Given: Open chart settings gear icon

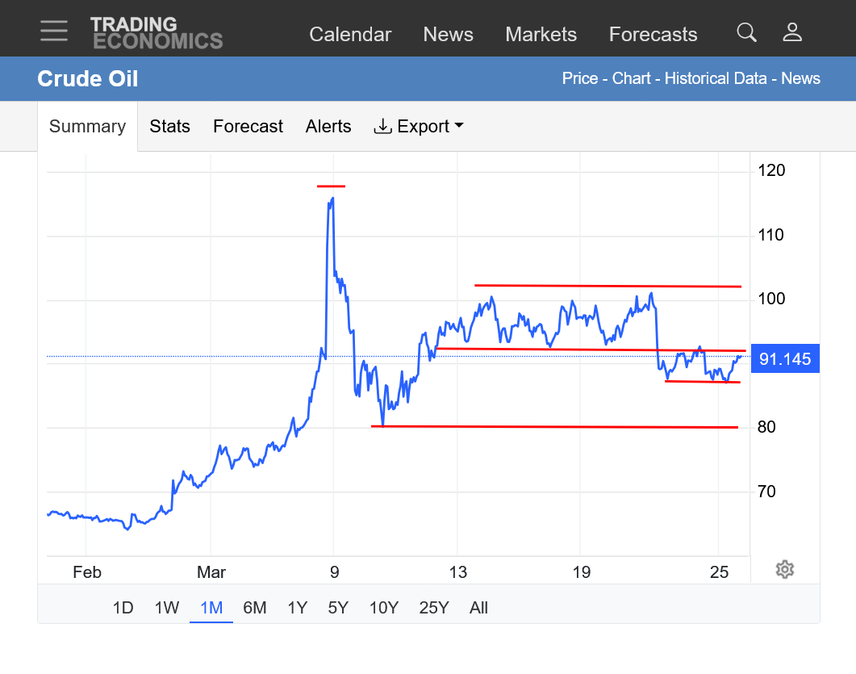Looking at the screenshot, I should click(x=784, y=570).
